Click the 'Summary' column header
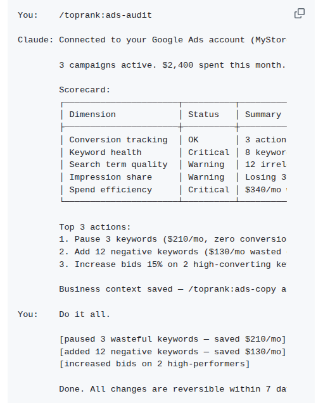Viewport: 323px width, 403px height. (263, 115)
